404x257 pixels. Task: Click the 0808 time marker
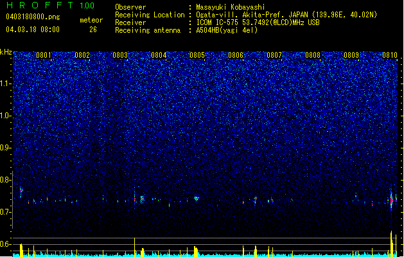pyautogui.click(x=313, y=55)
